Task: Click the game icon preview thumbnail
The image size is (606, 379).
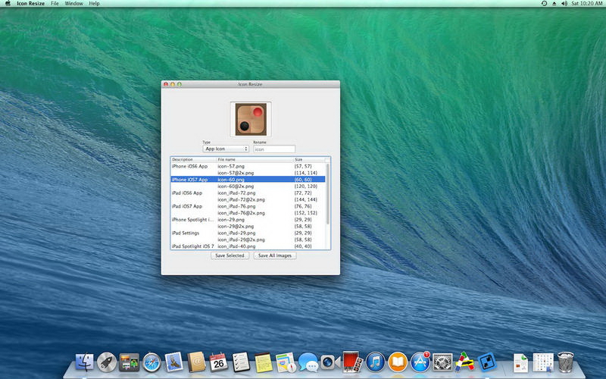Action: (x=250, y=119)
